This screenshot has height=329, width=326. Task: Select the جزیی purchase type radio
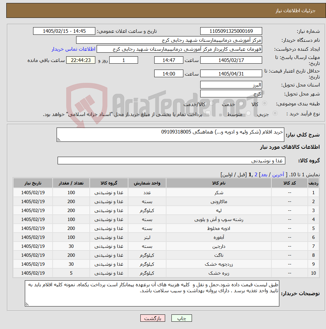coord(275,113)
